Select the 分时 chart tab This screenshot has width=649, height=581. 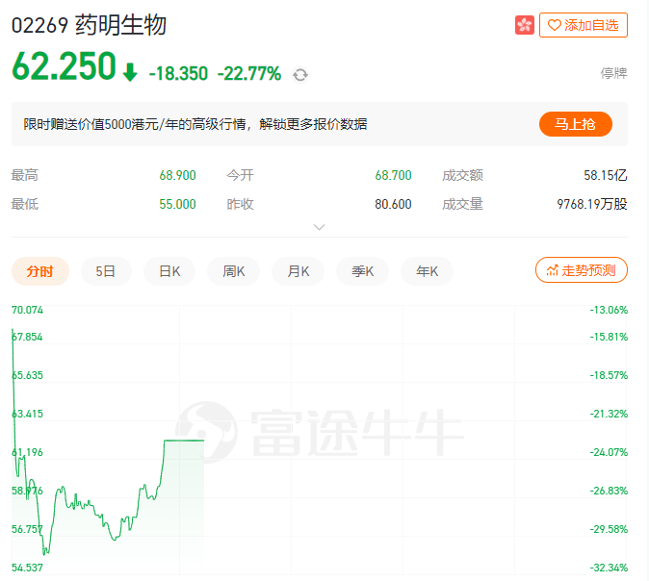[x=40, y=271]
